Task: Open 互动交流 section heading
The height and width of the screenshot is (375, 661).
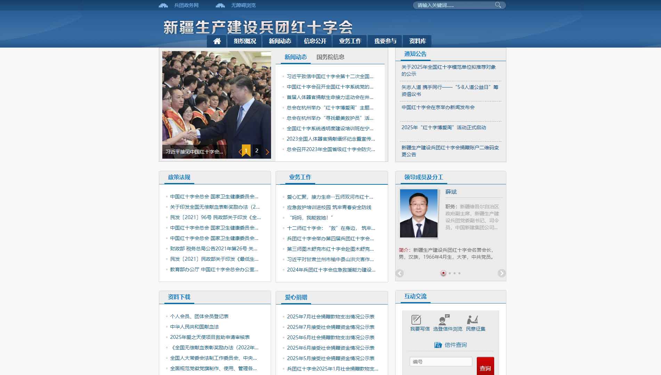Action: pyautogui.click(x=415, y=296)
